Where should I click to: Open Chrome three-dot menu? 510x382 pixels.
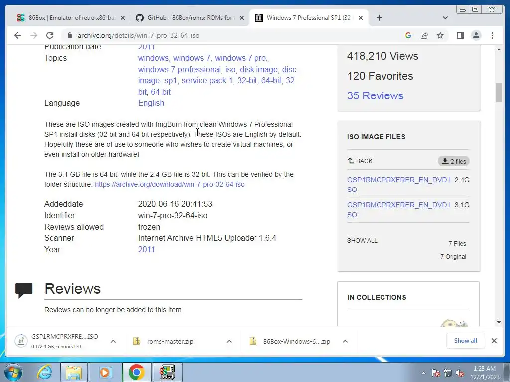pyautogui.click(x=492, y=35)
